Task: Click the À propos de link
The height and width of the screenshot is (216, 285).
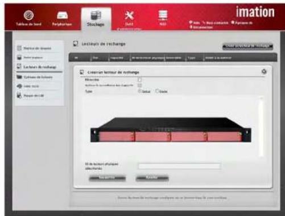Action: click(242, 23)
